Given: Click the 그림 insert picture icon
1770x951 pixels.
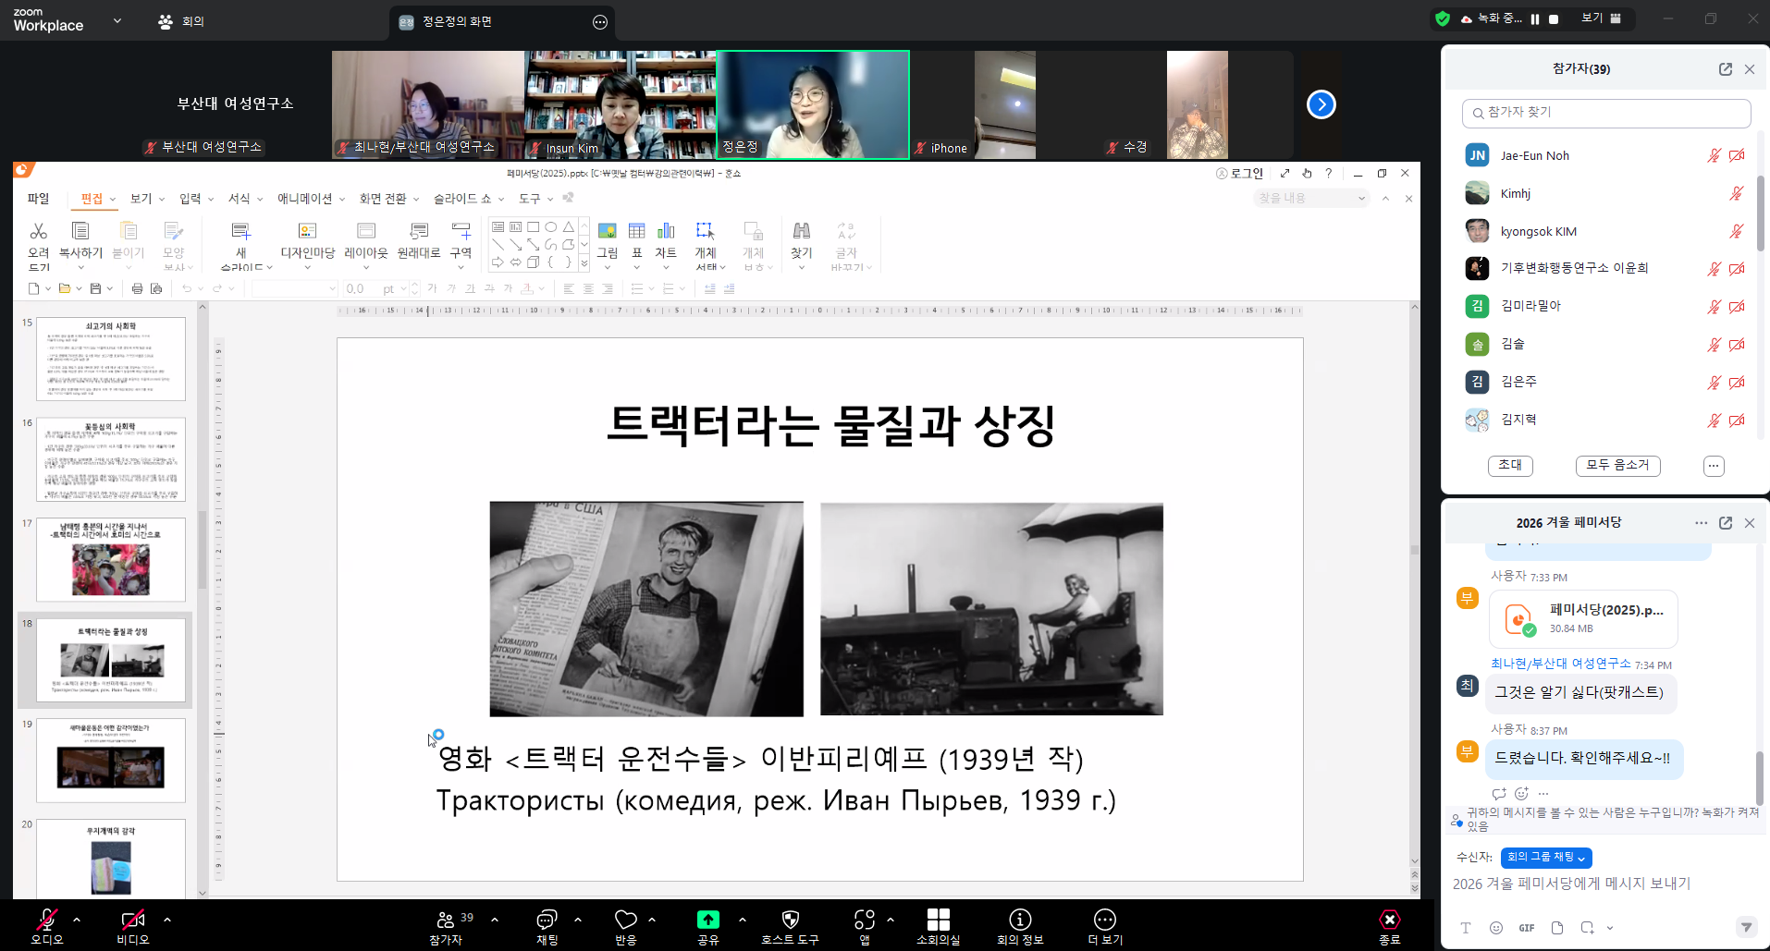Looking at the screenshot, I should point(607,231).
